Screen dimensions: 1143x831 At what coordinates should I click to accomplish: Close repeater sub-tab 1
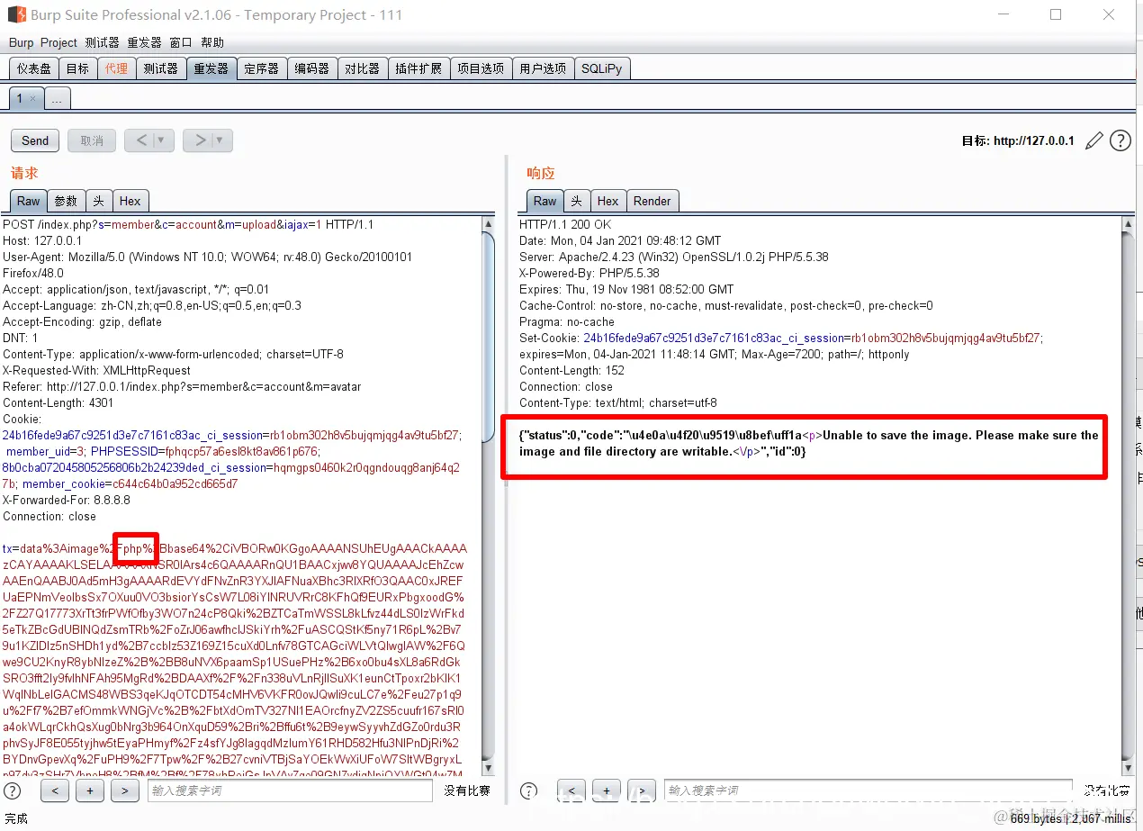coord(32,99)
